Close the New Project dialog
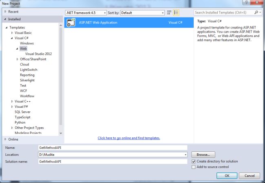265x183 pixels. click(257, 2)
